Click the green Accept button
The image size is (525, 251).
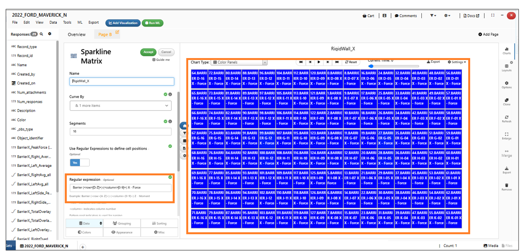coord(148,52)
